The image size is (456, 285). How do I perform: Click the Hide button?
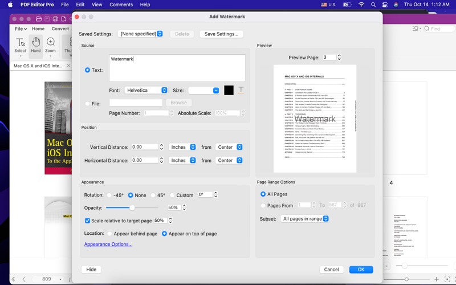91,270
